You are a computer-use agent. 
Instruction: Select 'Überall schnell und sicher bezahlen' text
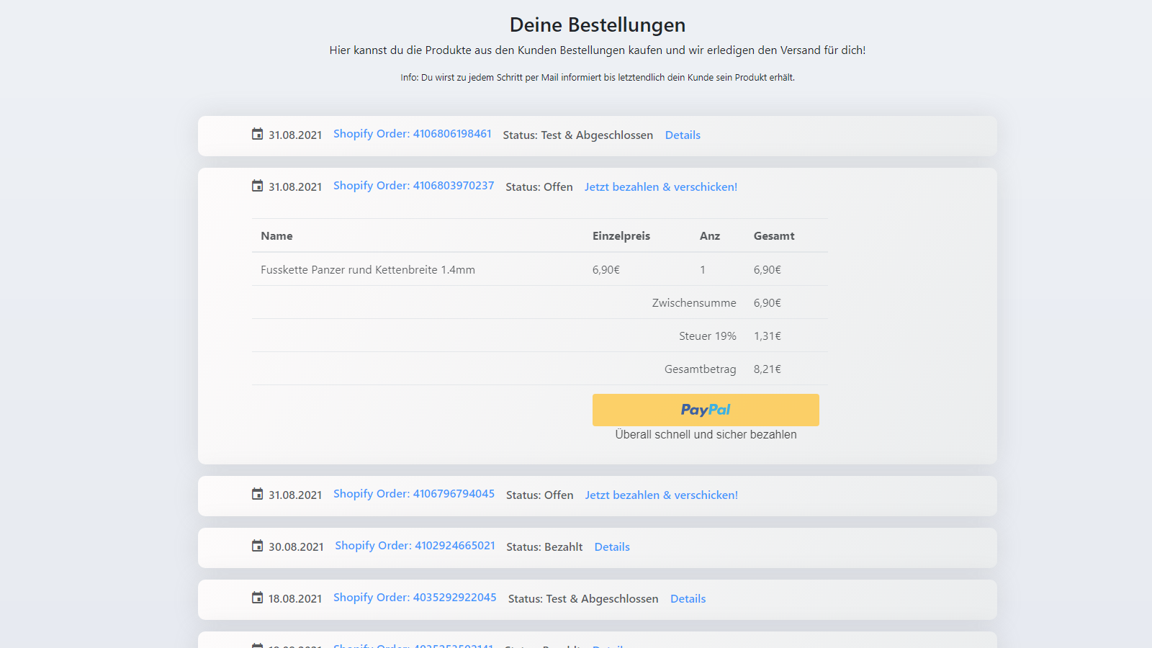[706, 435]
